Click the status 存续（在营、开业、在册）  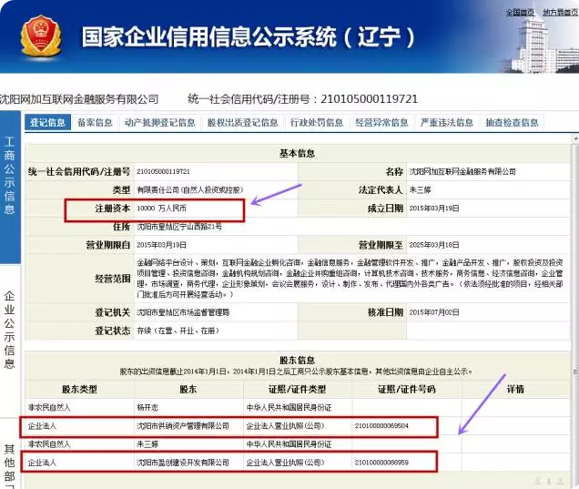click(x=178, y=331)
